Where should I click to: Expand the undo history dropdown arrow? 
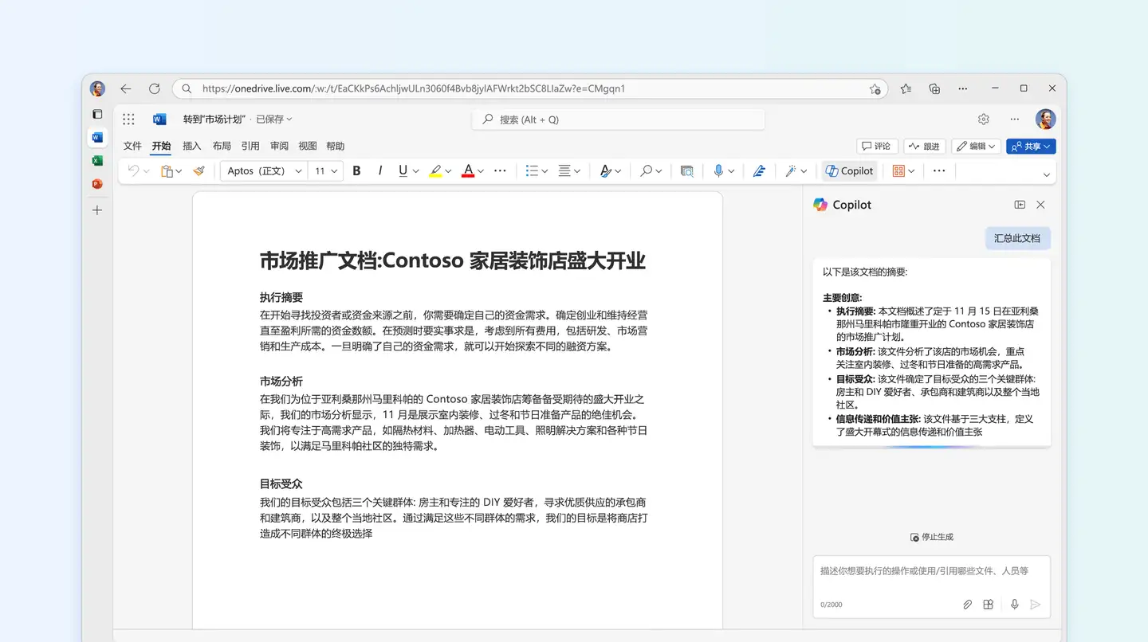coord(147,171)
